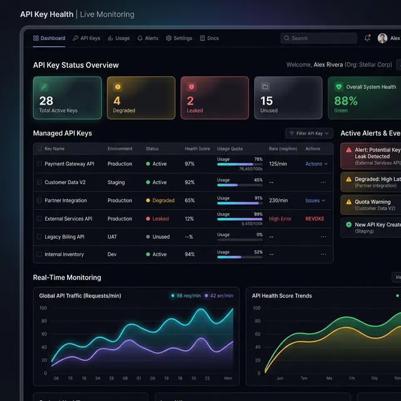Viewport: 401px width, 401px height.
Task: Switch to the Dashboard tab
Action: tap(49, 38)
